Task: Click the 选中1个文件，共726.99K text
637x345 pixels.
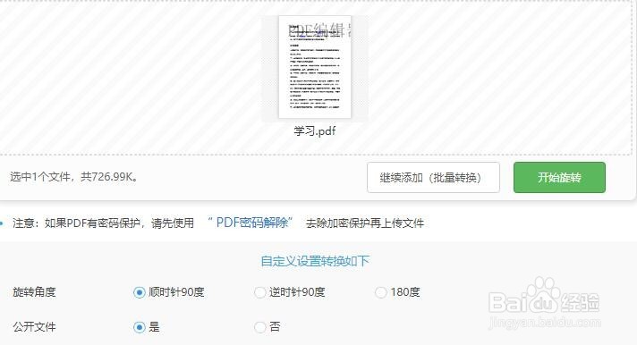Action: (x=74, y=177)
